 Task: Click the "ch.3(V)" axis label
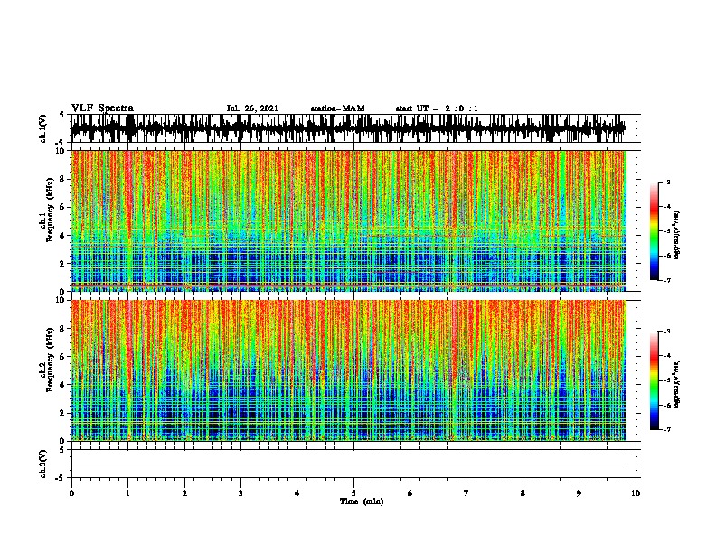pos(43,464)
